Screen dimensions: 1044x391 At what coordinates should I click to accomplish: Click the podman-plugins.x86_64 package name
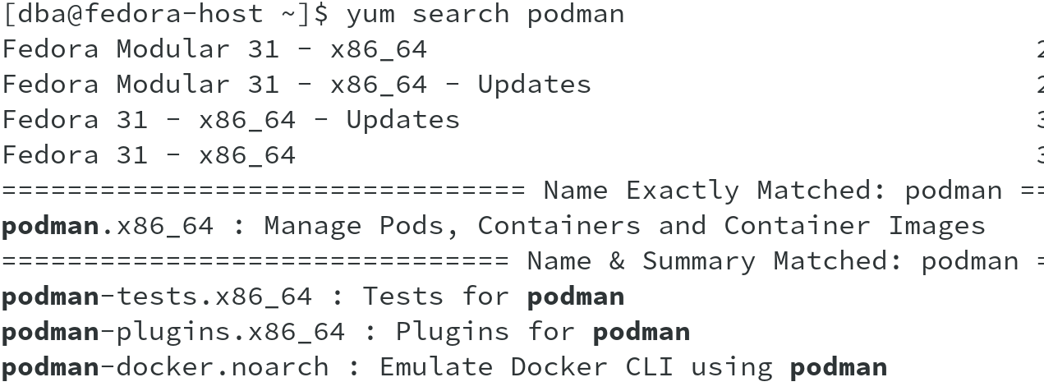[x=172, y=332]
